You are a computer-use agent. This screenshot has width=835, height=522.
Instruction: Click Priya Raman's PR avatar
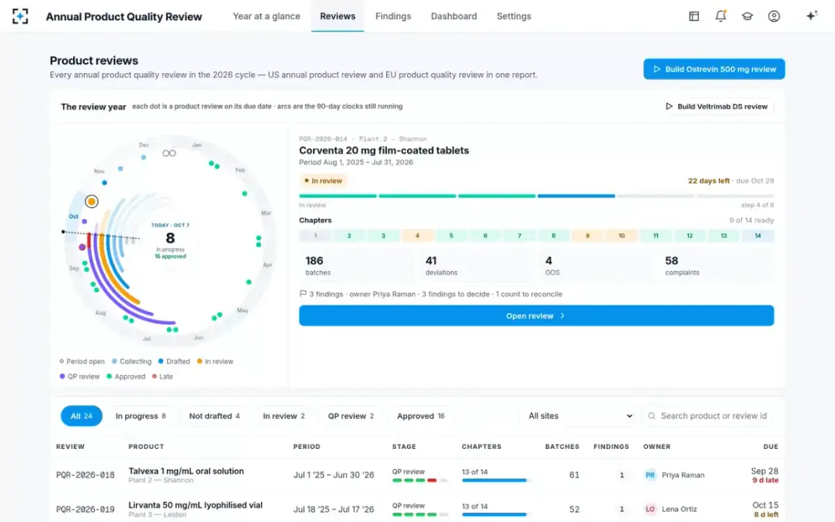pyautogui.click(x=650, y=475)
